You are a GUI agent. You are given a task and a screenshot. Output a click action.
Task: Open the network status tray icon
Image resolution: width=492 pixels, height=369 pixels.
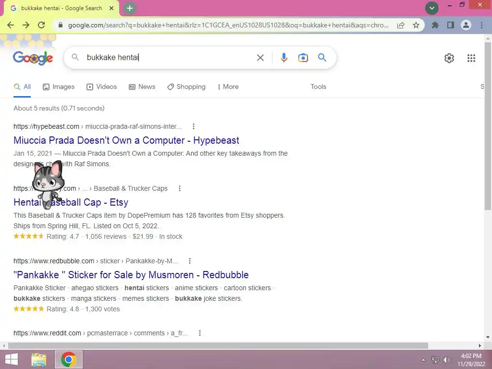(x=435, y=360)
